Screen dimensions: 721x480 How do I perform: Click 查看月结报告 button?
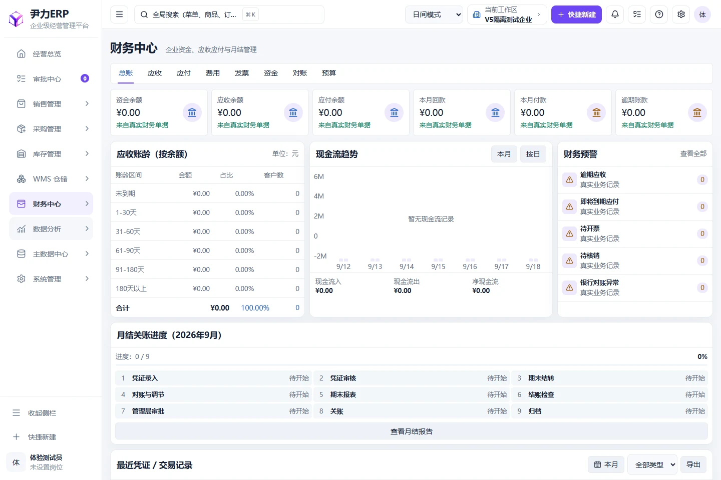[412, 431]
